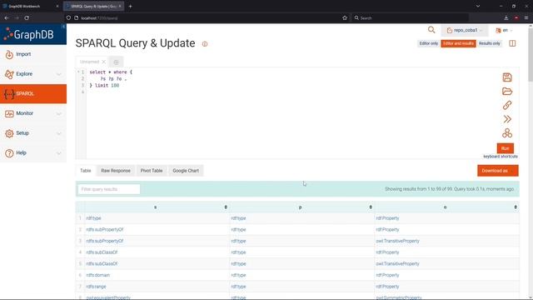Click the sameAs expansion icon
533x300 pixels.
coord(507,133)
